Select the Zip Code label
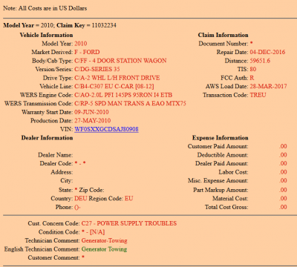This screenshot has height=267, width=297. [91, 190]
